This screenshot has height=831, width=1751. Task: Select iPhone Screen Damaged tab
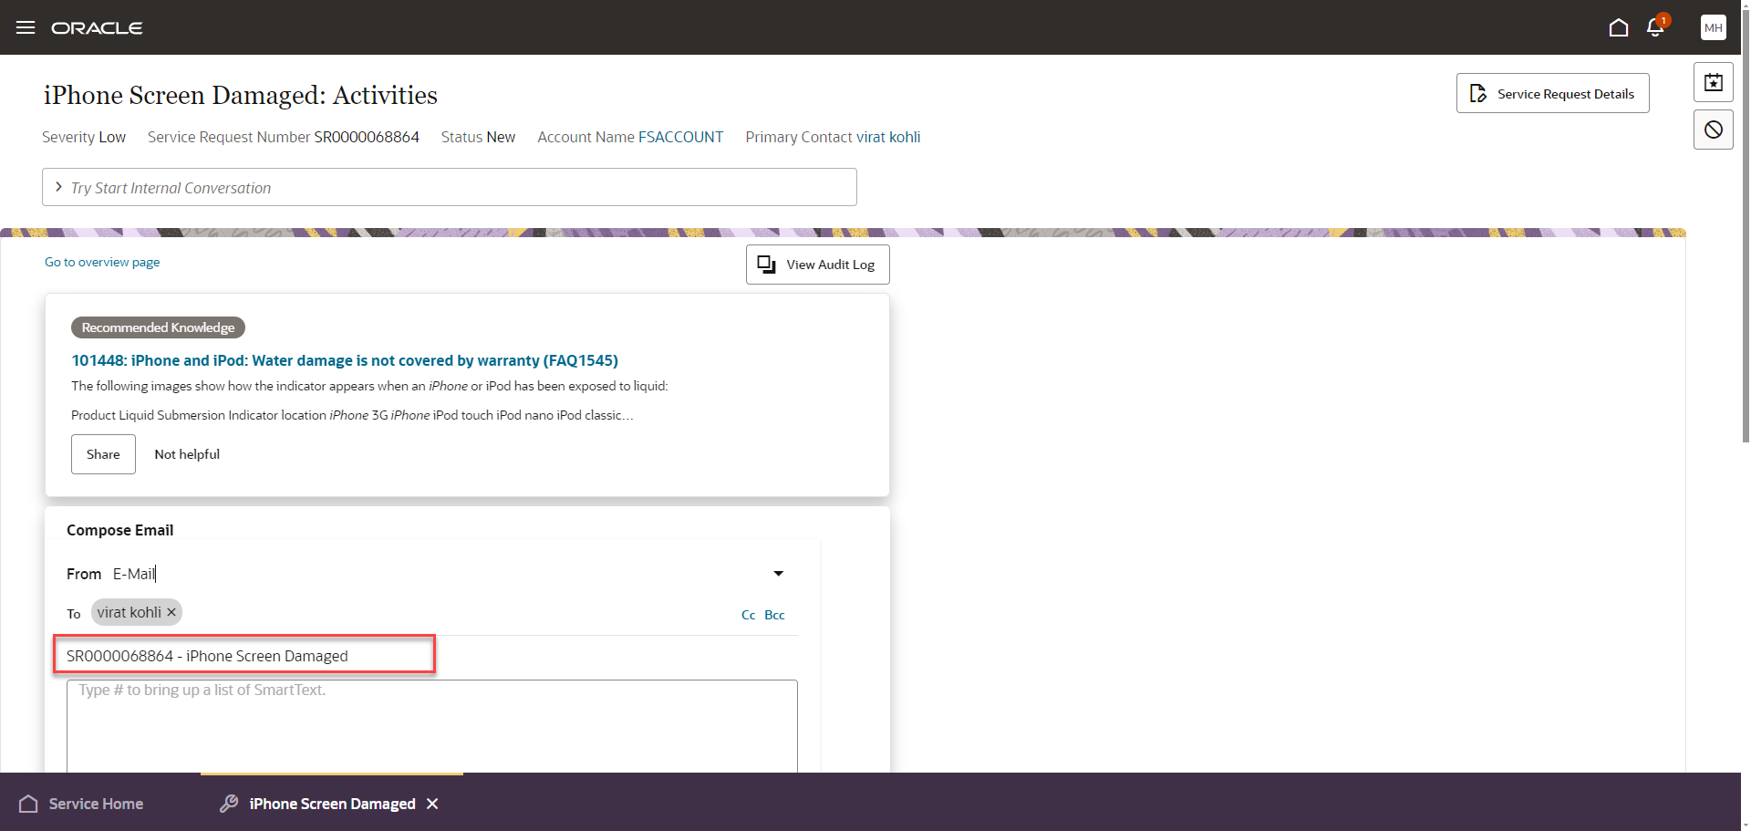tap(332, 804)
